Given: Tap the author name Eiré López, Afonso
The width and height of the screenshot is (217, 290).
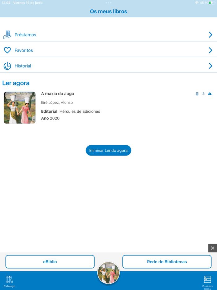Looking at the screenshot, I should [57, 102].
